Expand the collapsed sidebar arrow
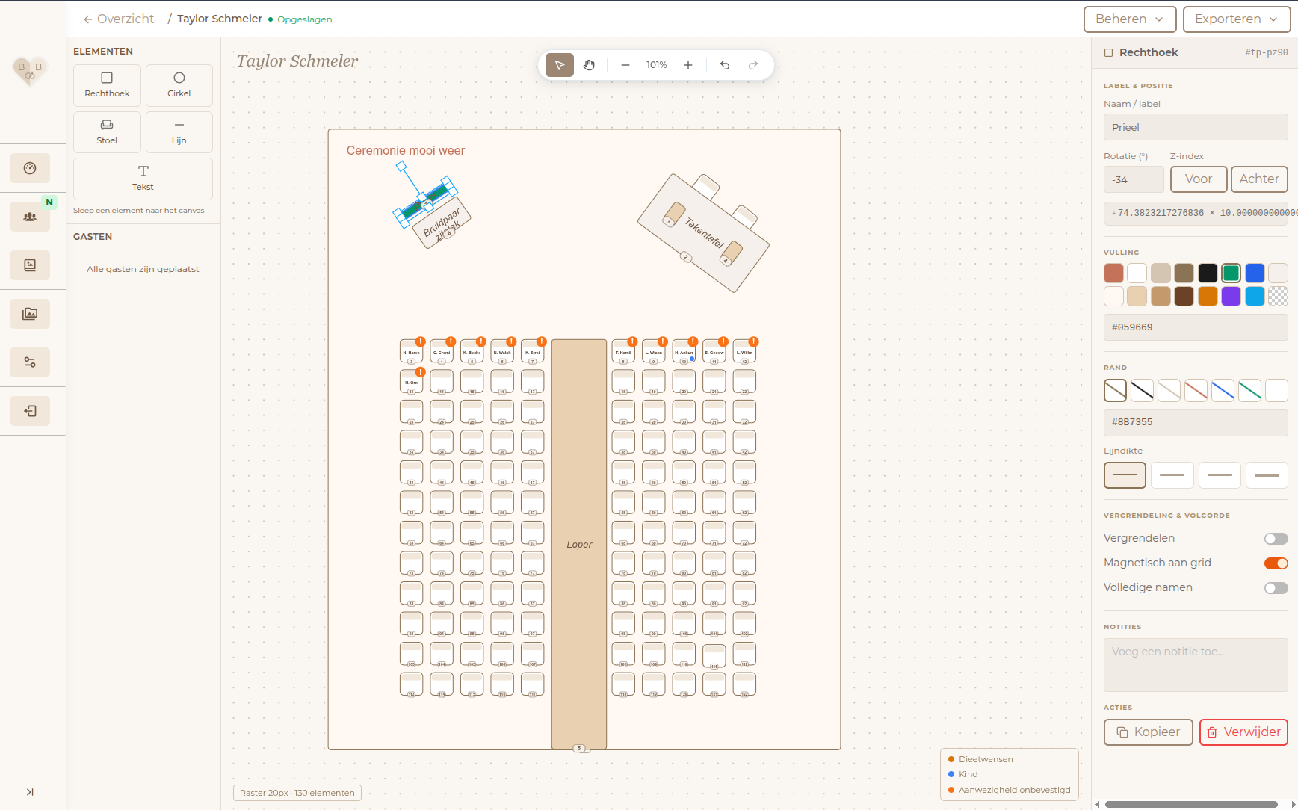 coord(30,792)
